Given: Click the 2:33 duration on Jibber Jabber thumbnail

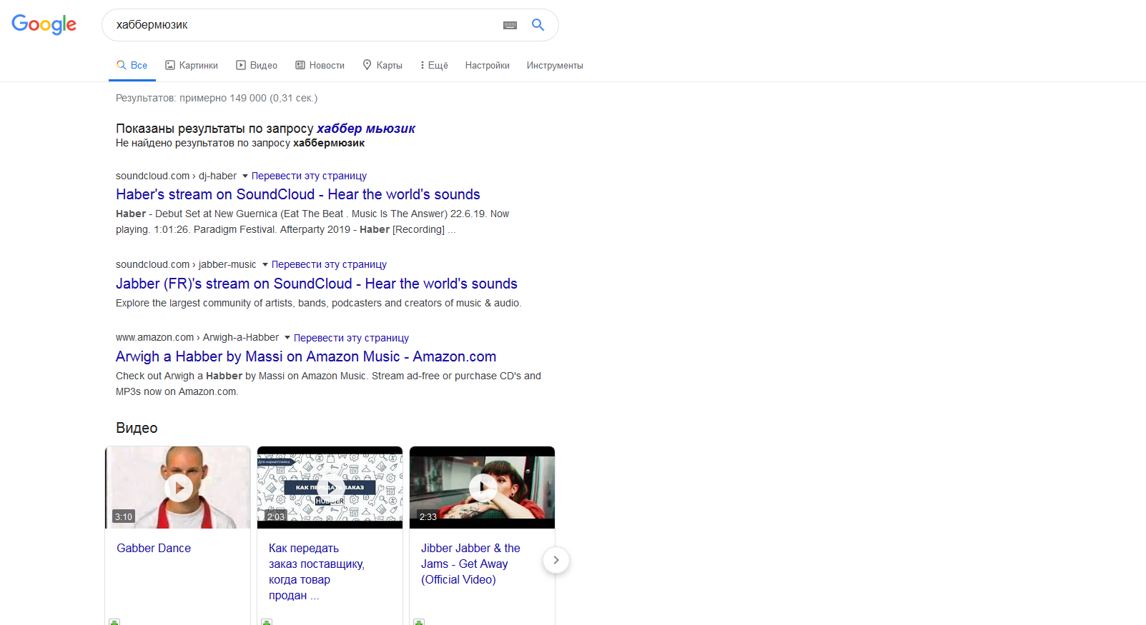Looking at the screenshot, I should [428, 516].
